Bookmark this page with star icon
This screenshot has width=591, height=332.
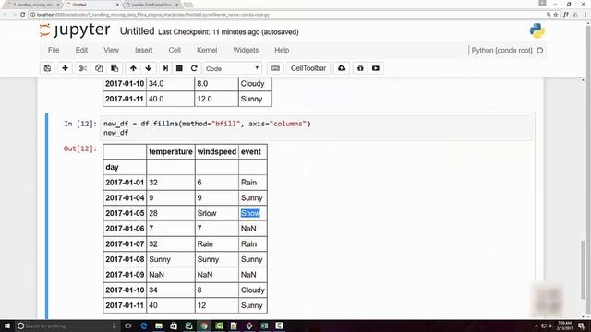coord(556,15)
